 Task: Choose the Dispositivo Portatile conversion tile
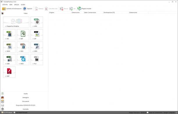click(x=16, y=22)
